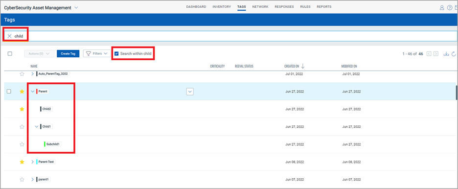
Task: Click the Modified On column header
Action: point(349,66)
